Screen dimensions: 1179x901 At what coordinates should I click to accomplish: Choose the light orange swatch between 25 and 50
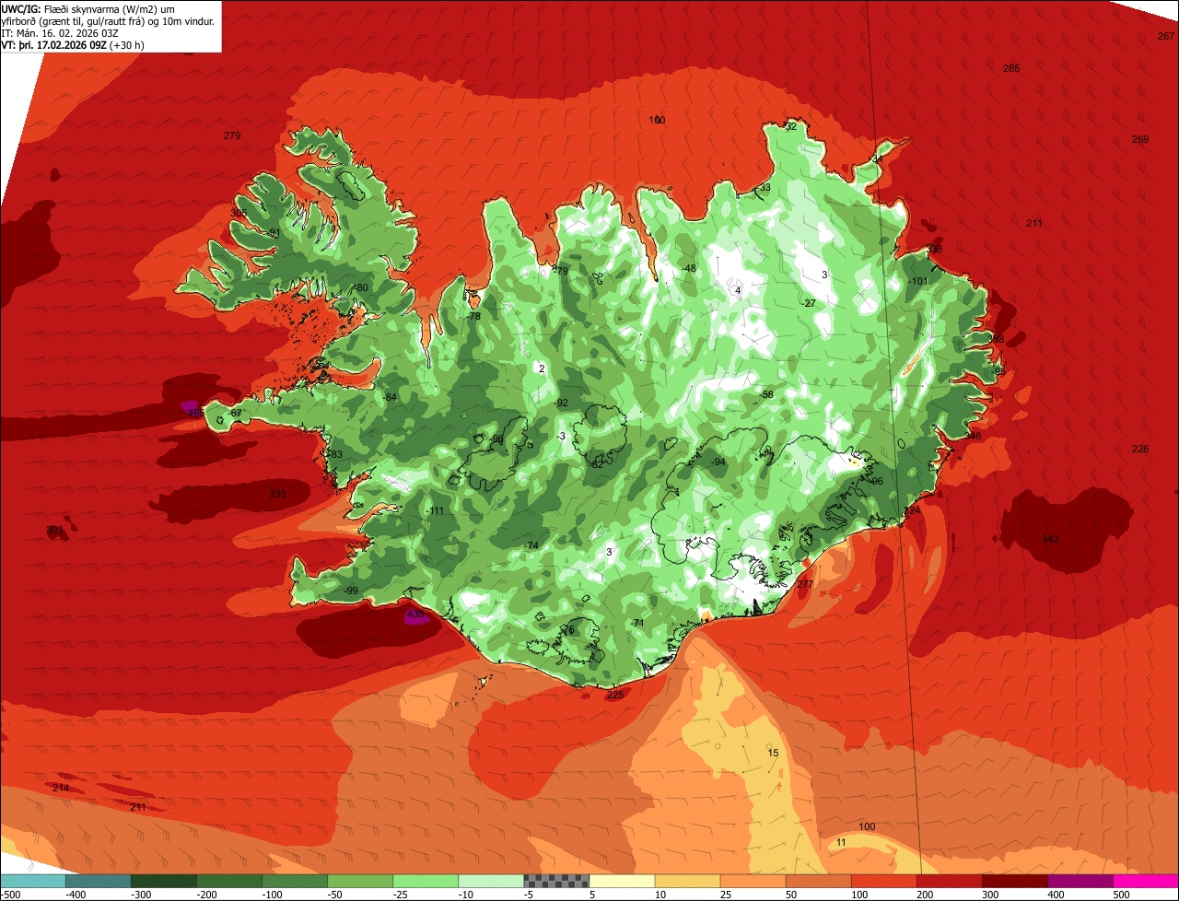point(753,881)
